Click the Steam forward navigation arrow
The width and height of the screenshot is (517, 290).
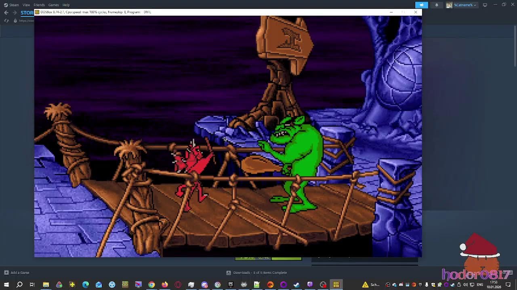tap(15, 12)
